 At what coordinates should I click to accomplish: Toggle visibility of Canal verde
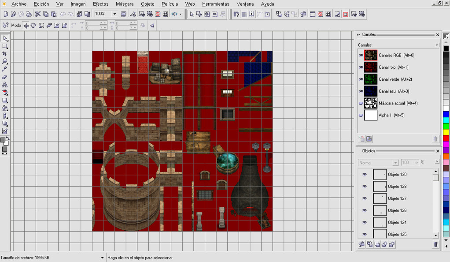(361, 79)
